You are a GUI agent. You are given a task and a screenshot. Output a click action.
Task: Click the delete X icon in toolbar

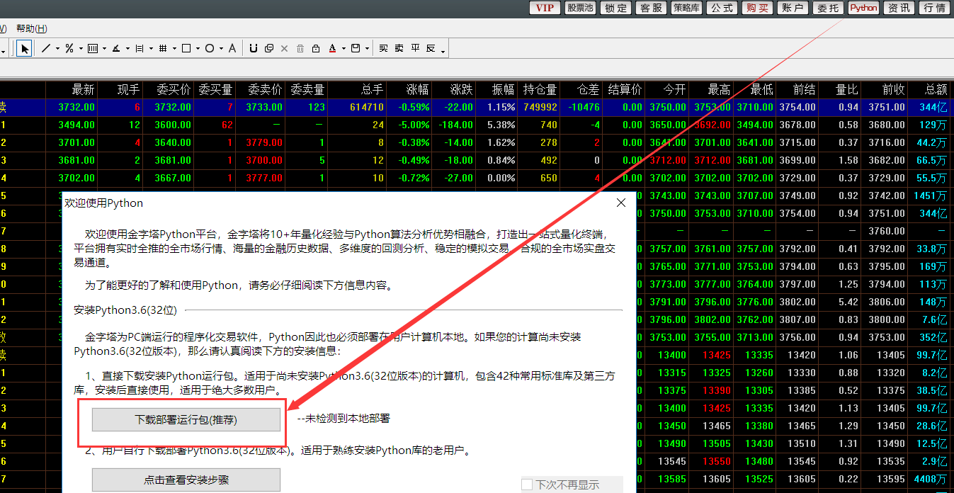pos(285,48)
